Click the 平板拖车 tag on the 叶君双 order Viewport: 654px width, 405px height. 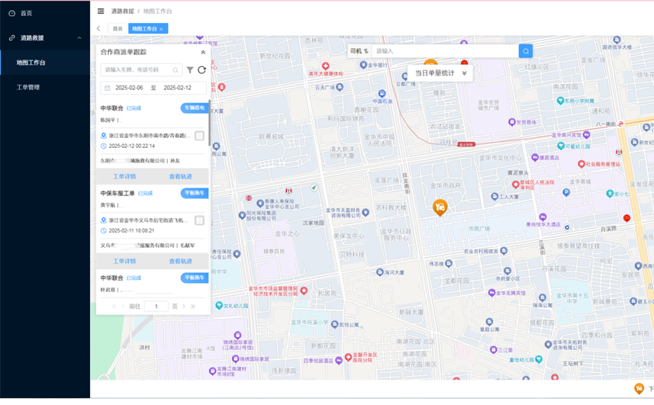(x=195, y=278)
